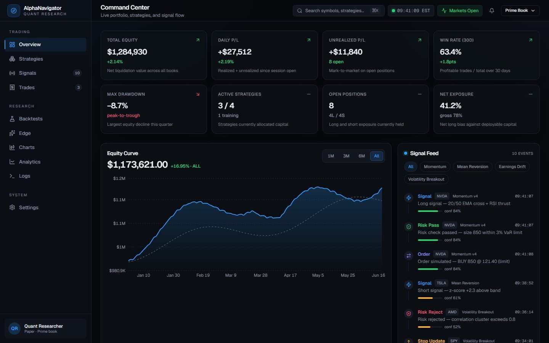Filter signal feed by Mean Reversion
This screenshot has width=549, height=343.
point(472,167)
